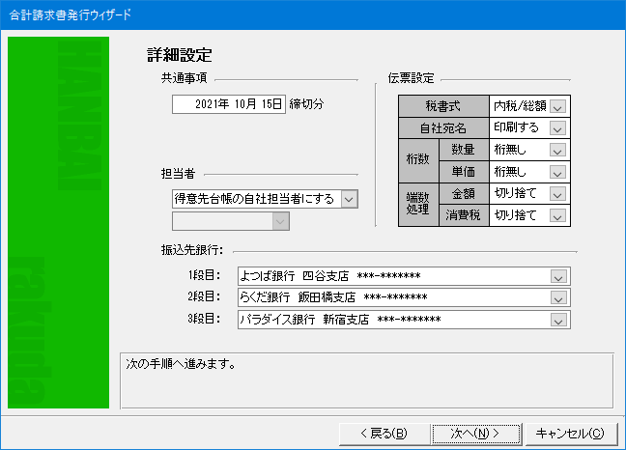Click the 端数処理 row header cell
This screenshot has height=450, width=626.
[418, 205]
